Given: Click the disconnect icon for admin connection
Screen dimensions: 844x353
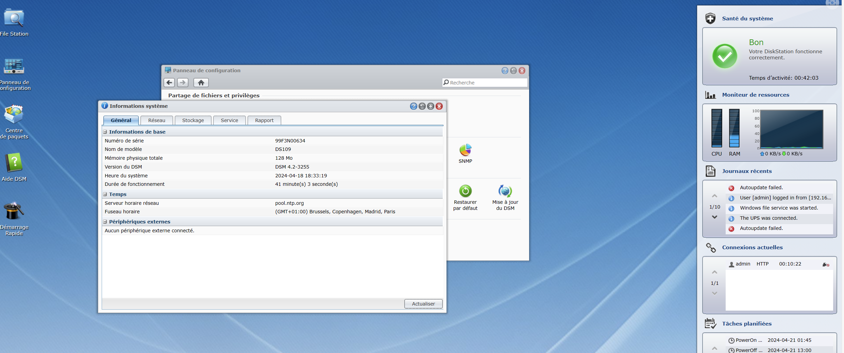Looking at the screenshot, I should pyautogui.click(x=826, y=264).
